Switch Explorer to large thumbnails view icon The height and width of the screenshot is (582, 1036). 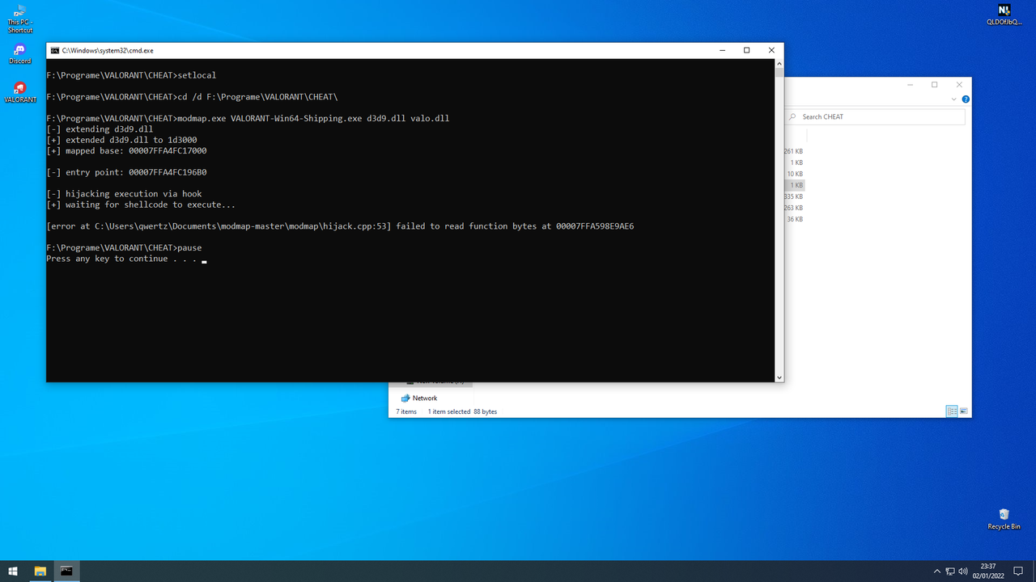pos(963,411)
